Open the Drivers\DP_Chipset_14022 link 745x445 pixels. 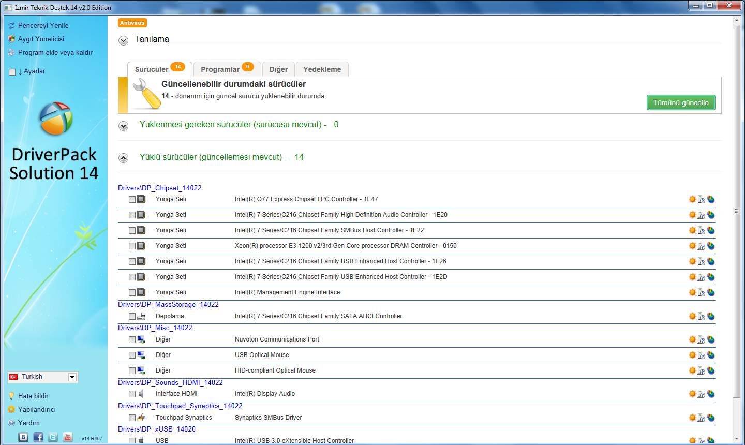pos(160,188)
